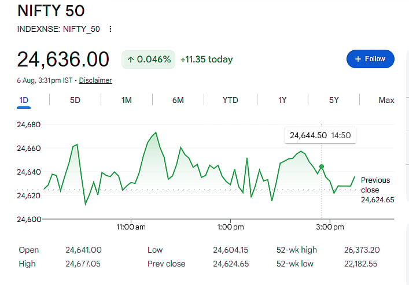The height and width of the screenshot is (285, 409).
Task: Click the +11.35 today change text
Action: point(207,60)
